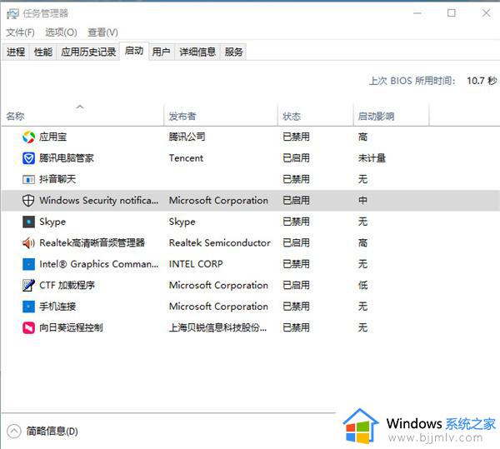
Task: Select the Skype startup item name
Action: pos(52,222)
